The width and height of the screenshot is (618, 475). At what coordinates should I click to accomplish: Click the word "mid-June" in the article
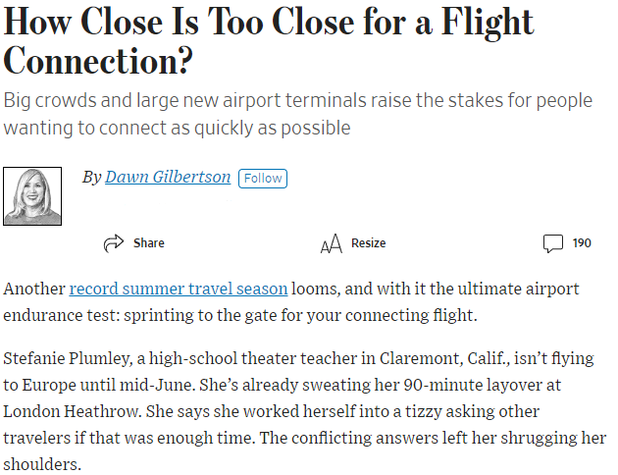click(197, 385)
